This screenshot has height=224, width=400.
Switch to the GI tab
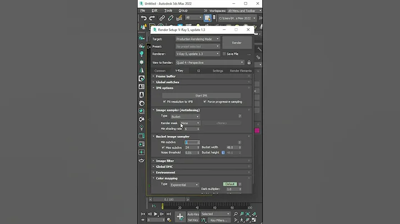(x=198, y=71)
